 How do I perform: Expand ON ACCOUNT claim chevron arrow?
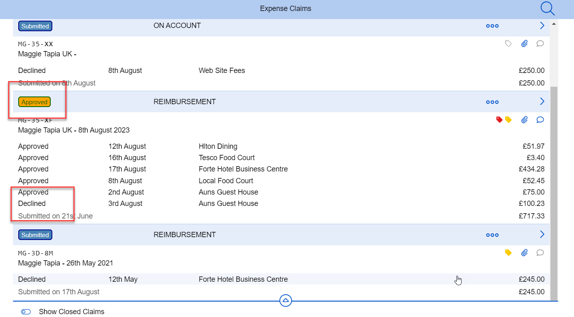click(x=542, y=26)
